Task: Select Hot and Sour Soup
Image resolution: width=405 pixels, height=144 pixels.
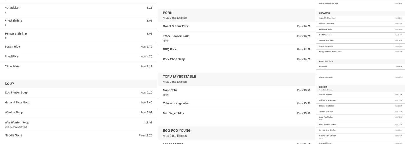Action: click(78, 103)
